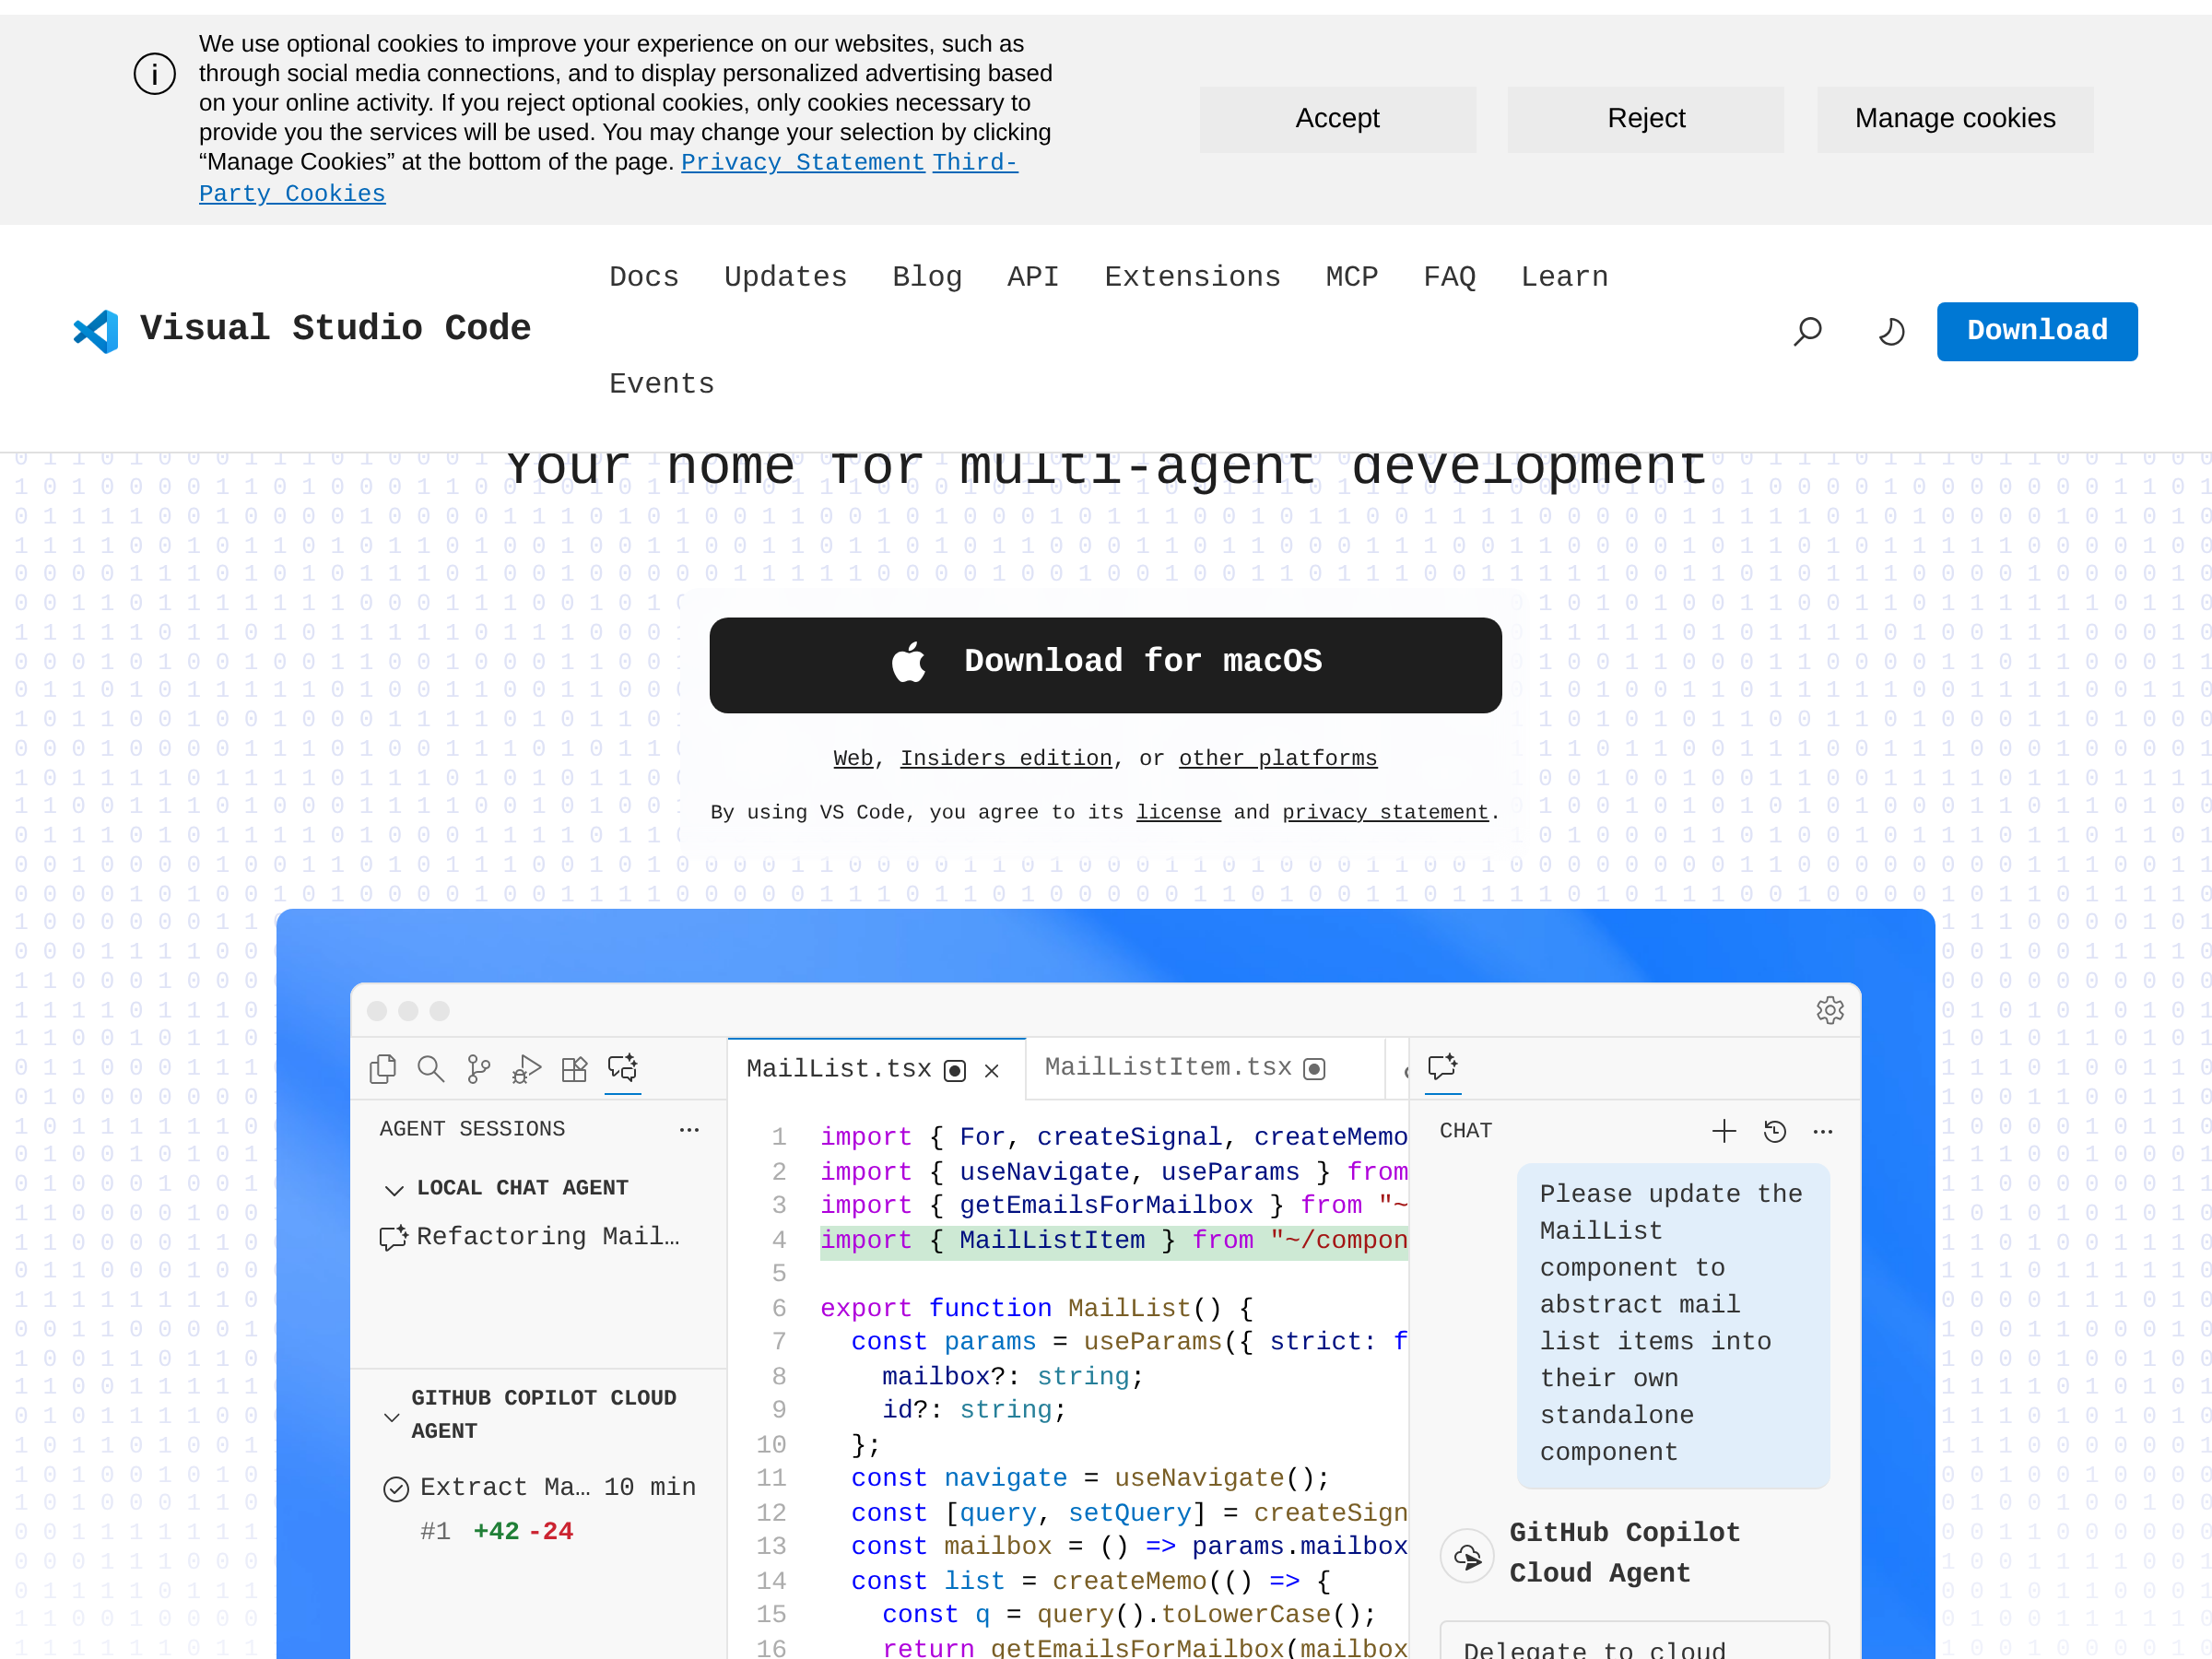Follow the Insiders edition link
The height and width of the screenshot is (1659, 2212).
click(x=1005, y=758)
